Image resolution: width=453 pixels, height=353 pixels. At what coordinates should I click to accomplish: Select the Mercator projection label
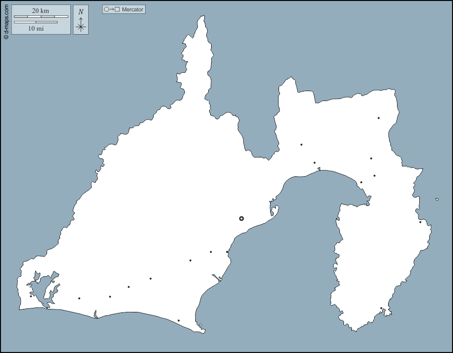132,9
